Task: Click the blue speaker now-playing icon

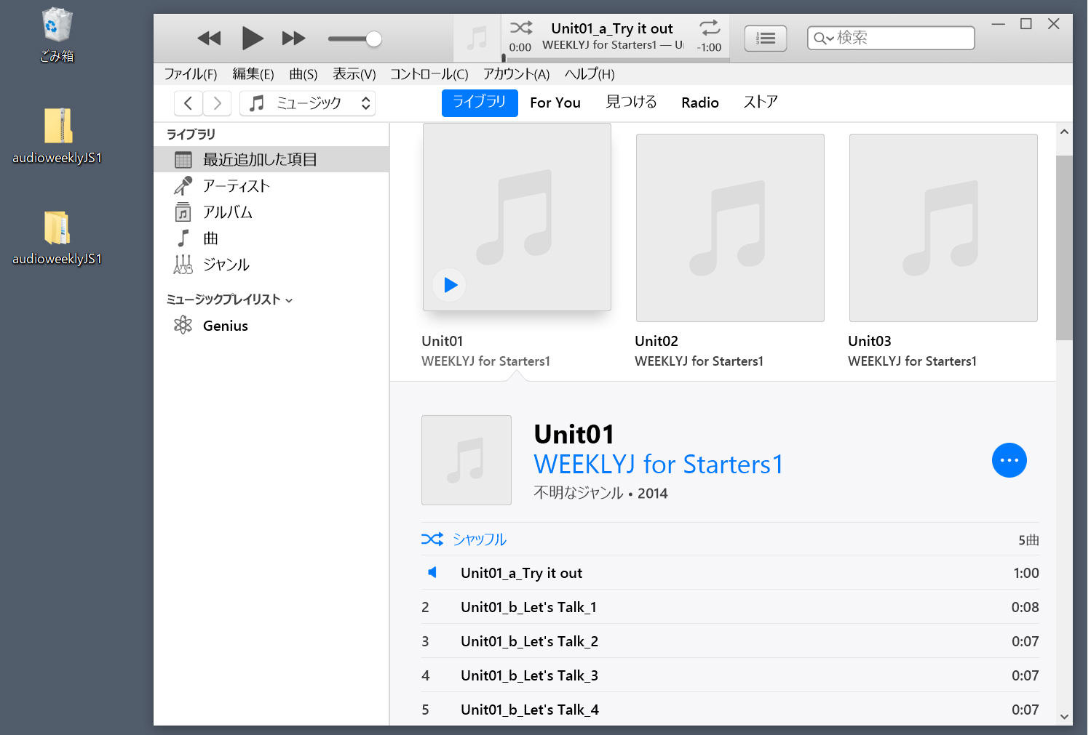Action: pos(432,572)
